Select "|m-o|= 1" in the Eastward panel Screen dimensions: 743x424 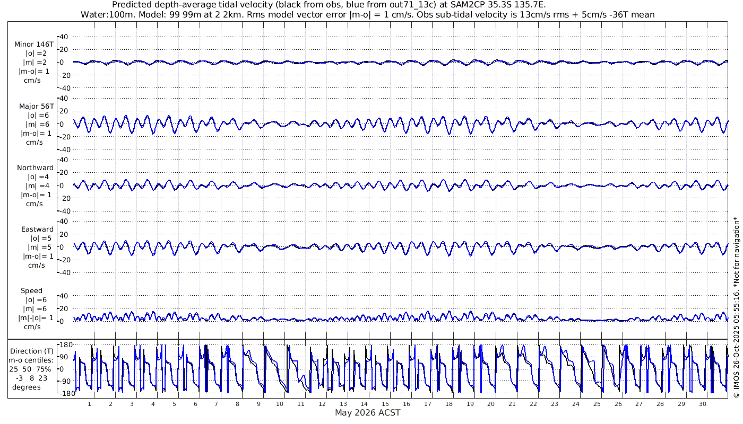click(x=38, y=256)
